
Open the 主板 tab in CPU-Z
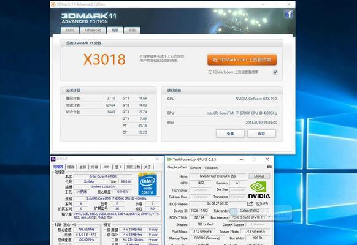[83, 167]
